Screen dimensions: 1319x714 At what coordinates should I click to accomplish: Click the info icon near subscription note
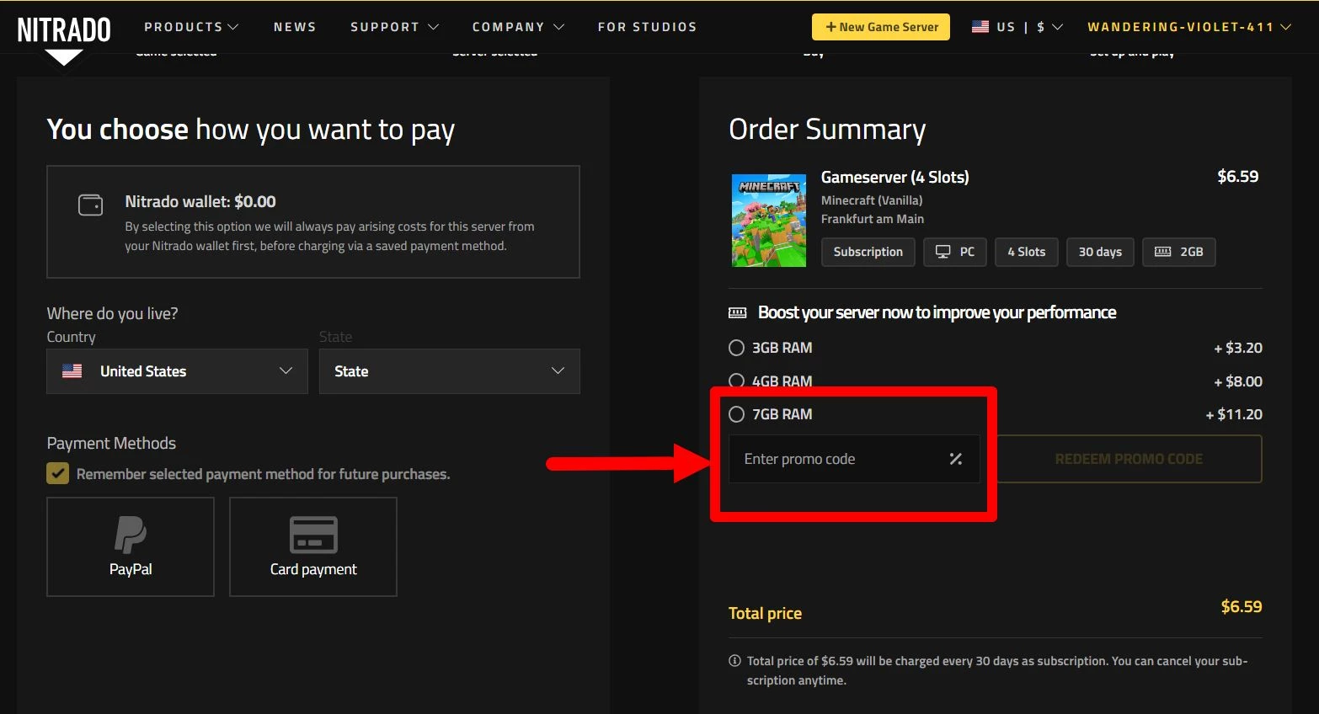(x=734, y=661)
